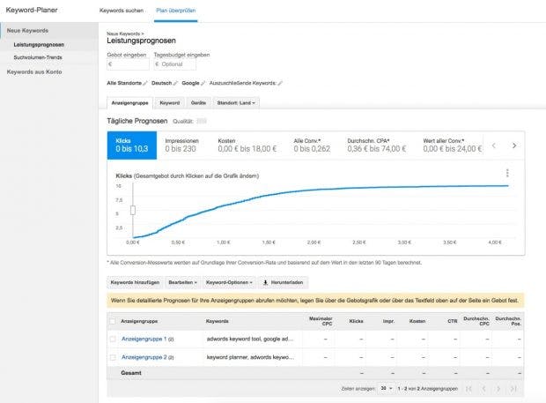Go to next table page icon
Image resolution: width=546 pixels, height=403 pixels.
[x=498, y=388]
